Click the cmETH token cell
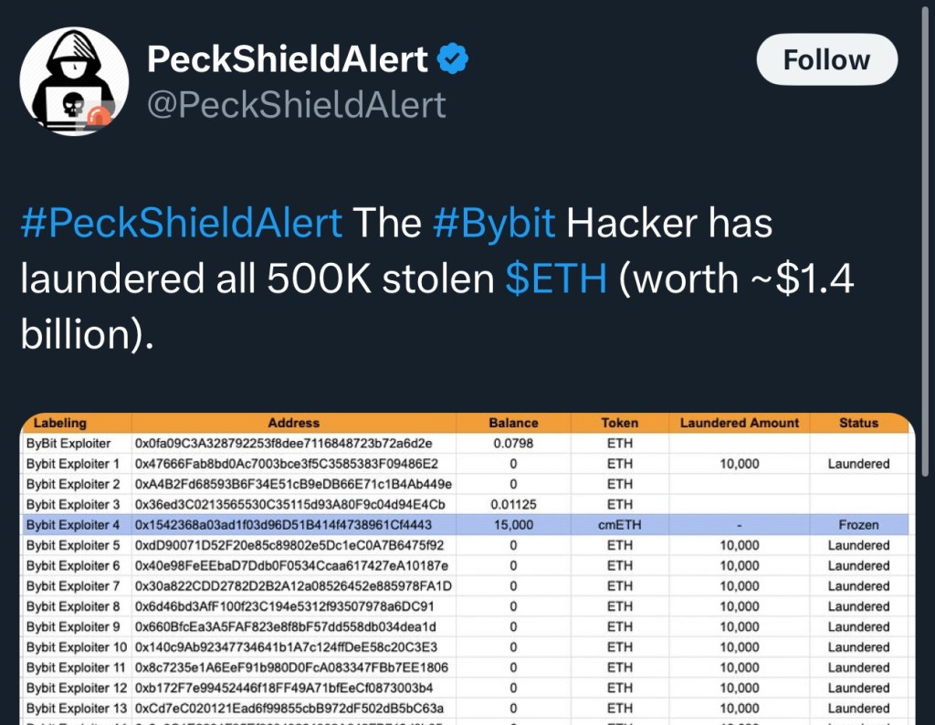Viewport: 935px width, 725px height. tap(620, 525)
